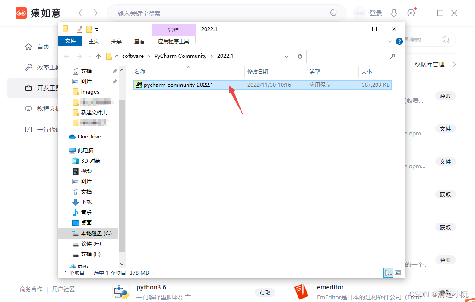475x302 pixels.
Task: Select the 文档 (F:) drive
Action: point(91,254)
